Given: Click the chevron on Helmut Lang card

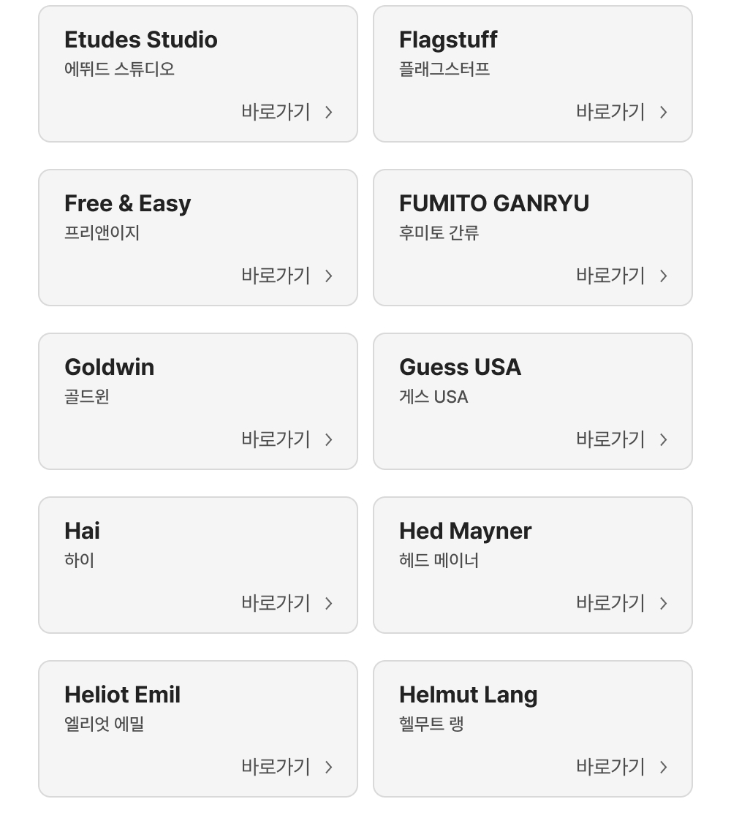Looking at the screenshot, I should pos(664,767).
